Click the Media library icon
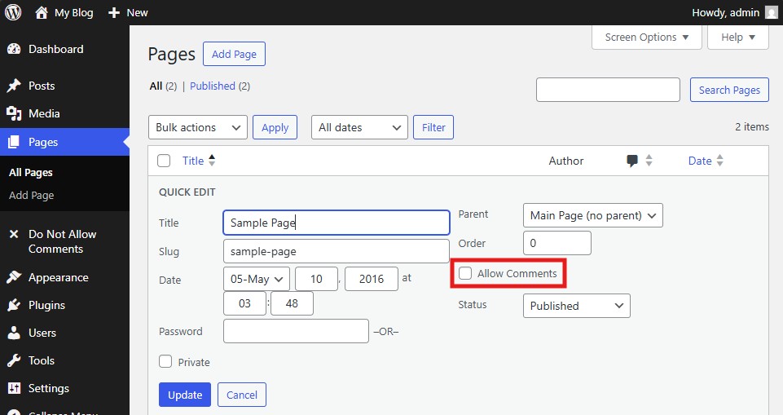 pos(14,114)
